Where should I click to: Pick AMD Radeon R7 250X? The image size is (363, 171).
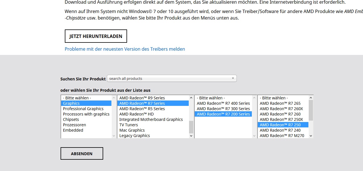[283, 119]
